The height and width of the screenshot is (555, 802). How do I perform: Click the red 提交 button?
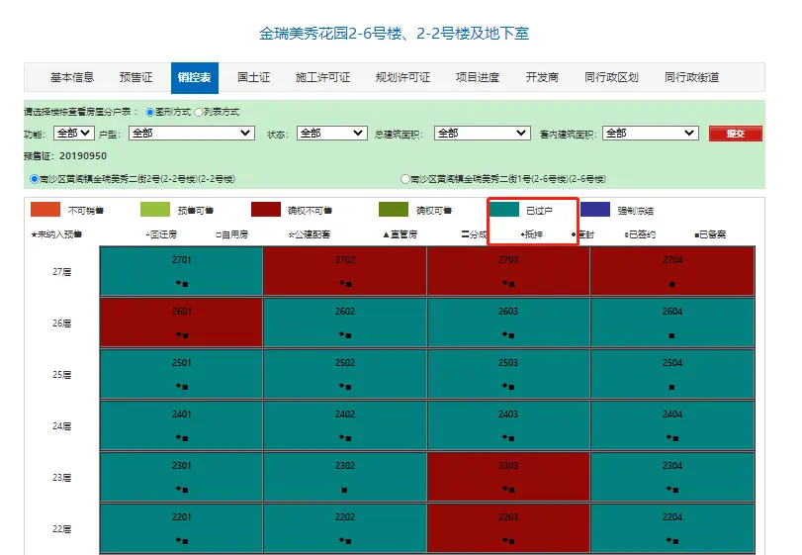click(x=736, y=134)
